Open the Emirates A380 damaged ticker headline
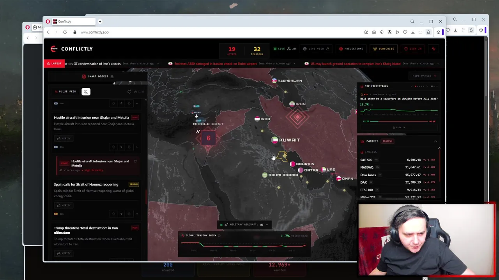The image size is (499, 280). click(x=215, y=63)
